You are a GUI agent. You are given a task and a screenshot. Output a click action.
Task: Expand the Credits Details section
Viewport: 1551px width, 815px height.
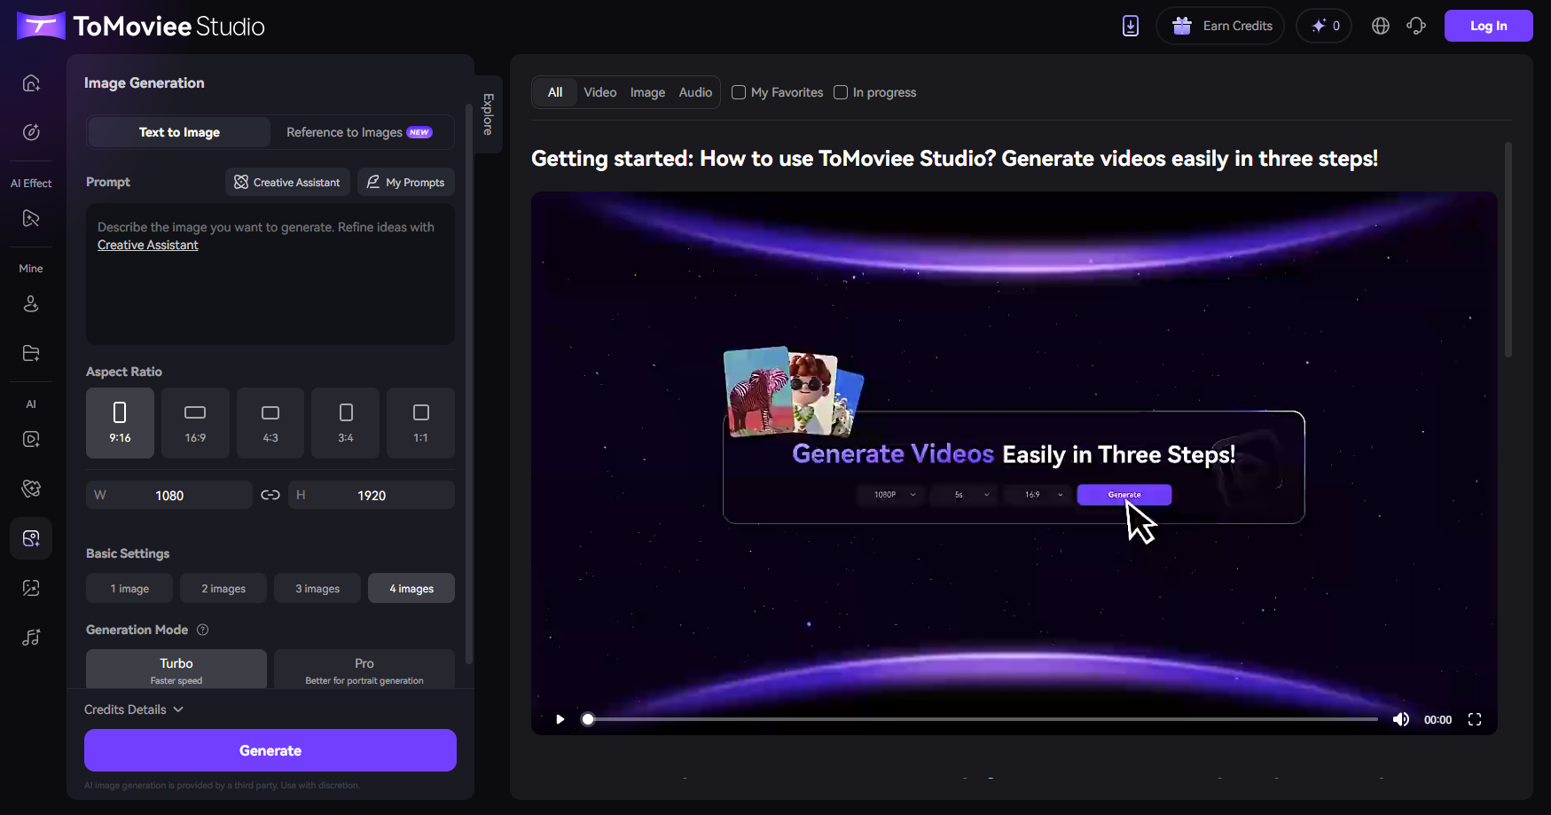(134, 709)
